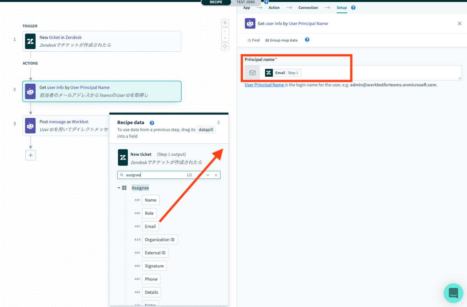The image size is (467, 307).
Task: Select New ticket in Zendesk trigger step
Action: tap(102, 41)
